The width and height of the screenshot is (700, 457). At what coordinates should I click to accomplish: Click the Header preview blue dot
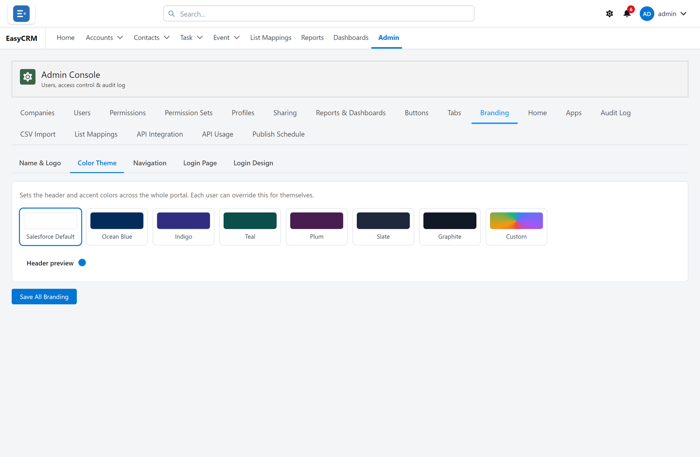(x=82, y=263)
